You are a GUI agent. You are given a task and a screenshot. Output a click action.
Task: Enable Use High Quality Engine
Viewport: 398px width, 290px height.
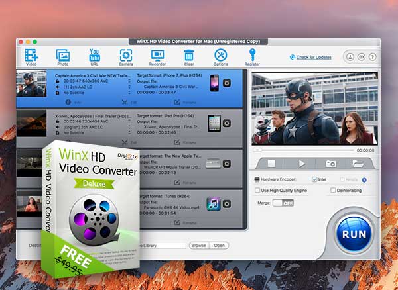(x=257, y=190)
